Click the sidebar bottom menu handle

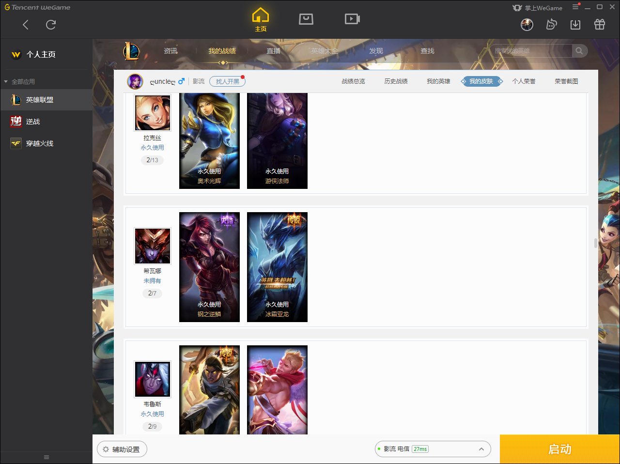(x=46, y=457)
